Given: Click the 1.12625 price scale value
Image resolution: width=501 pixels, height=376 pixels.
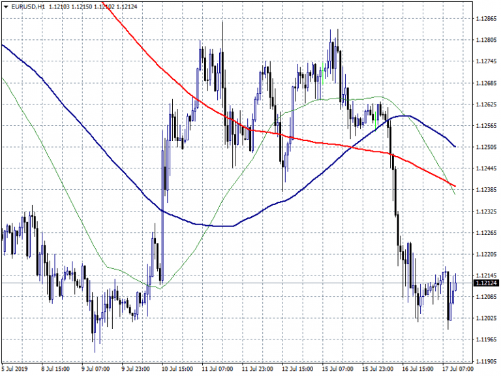Looking at the screenshot, I should [x=485, y=104].
